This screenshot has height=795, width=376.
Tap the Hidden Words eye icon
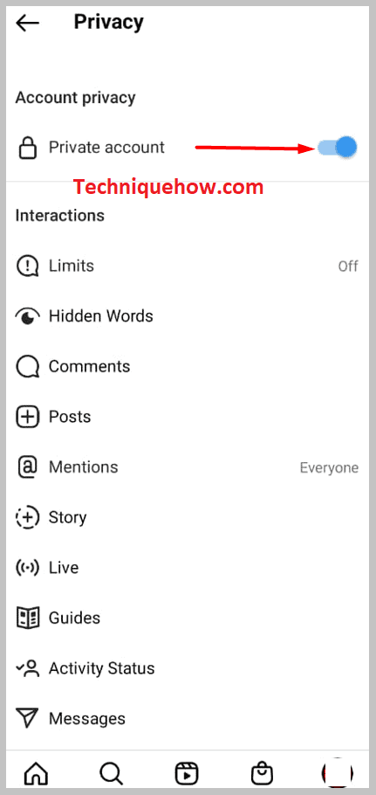(27, 316)
